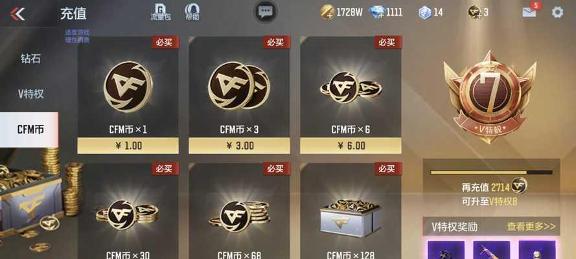Image resolution: width=576 pixels, height=259 pixels.
Task: Open the 帮助 help icon
Action: click(192, 12)
